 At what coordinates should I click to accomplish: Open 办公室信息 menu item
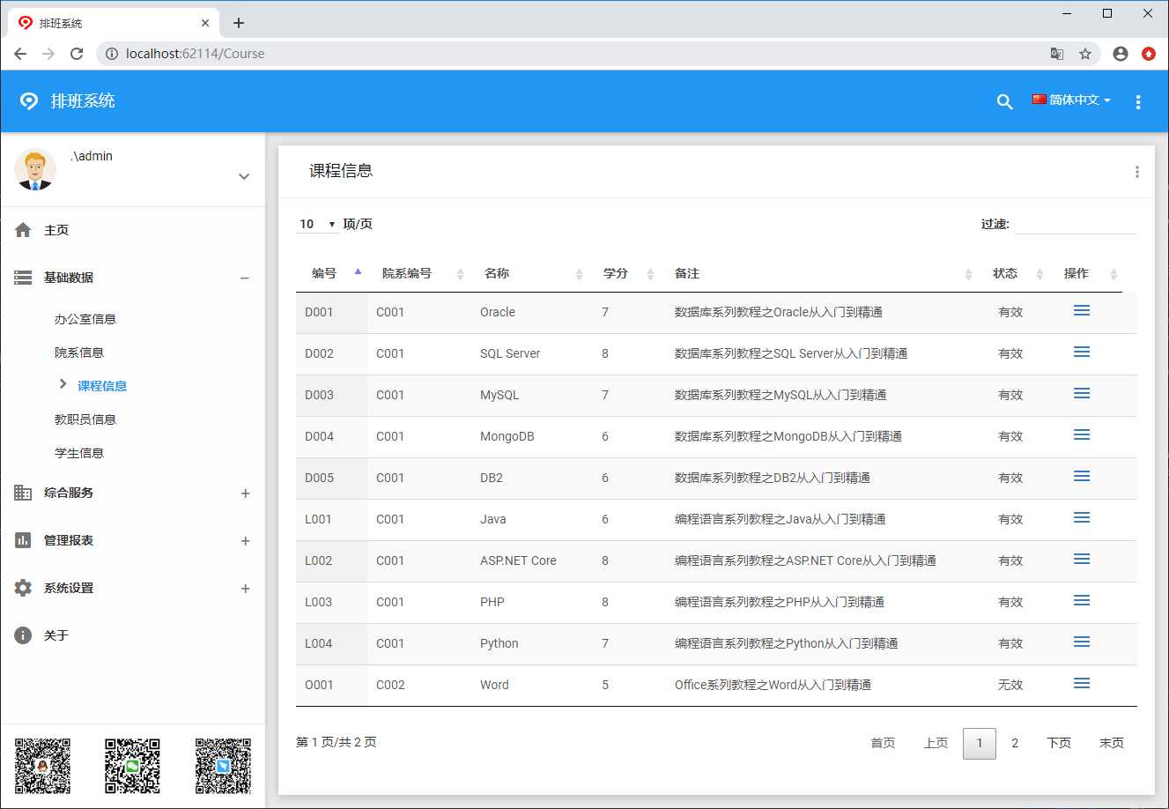point(85,319)
